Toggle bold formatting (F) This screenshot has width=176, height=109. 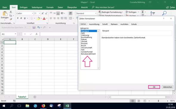tap(18, 18)
